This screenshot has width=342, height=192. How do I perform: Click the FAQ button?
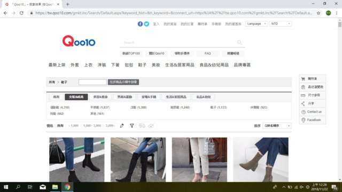(208, 53)
